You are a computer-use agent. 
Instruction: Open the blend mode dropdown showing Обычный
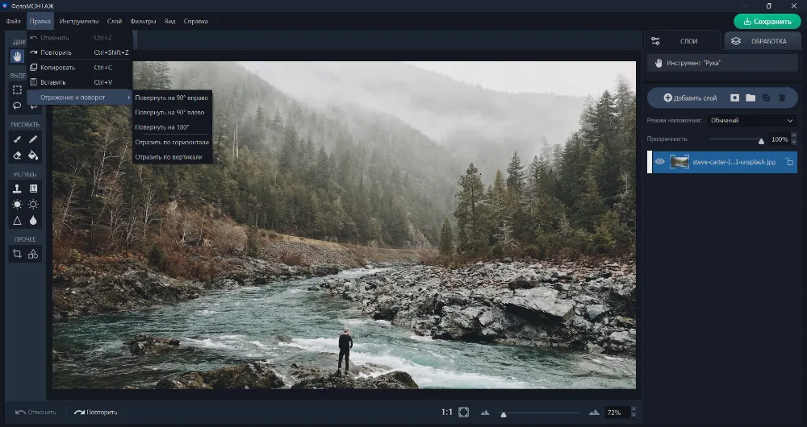click(751, 120)
